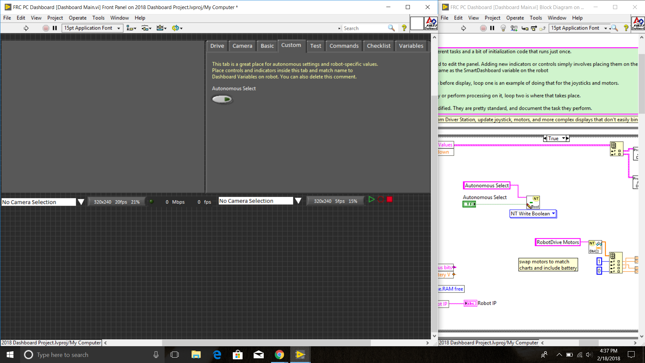Select the numeric constant 1
The height and width of the screenshot is (363, 645).
pos(599,261)
